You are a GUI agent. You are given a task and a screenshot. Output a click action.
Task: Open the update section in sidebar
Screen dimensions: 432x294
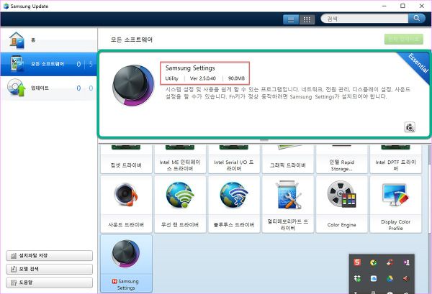49,88
